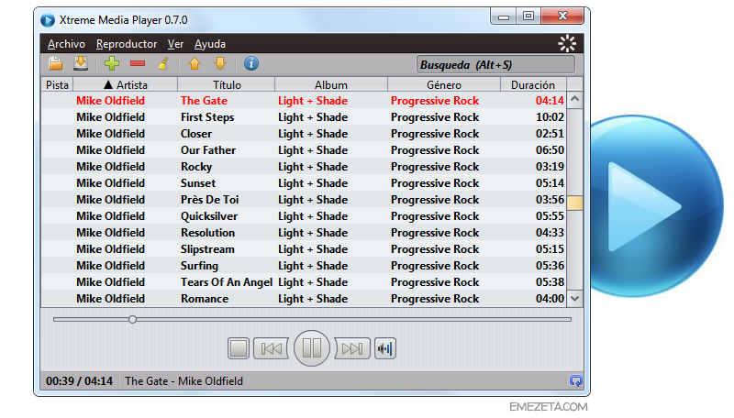The width and height of the screenshot is (734, 418).
Task: Click the save playlist download icon
Action: tap(81, 63)
